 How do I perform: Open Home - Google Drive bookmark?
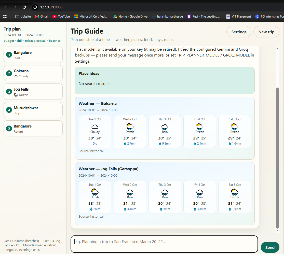click(130, 17)
